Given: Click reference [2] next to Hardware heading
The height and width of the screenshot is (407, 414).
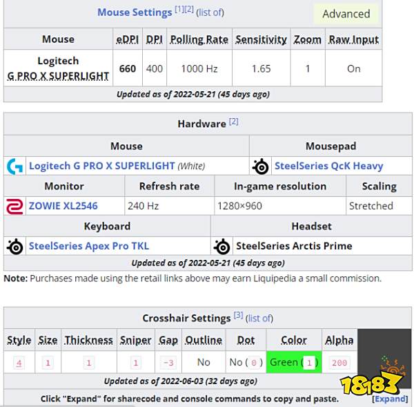Looking at the screenshot, I should [x=233, y=122].
